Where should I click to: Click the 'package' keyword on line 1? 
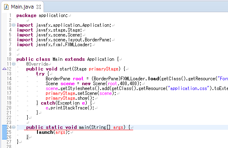tap(26, 15)
